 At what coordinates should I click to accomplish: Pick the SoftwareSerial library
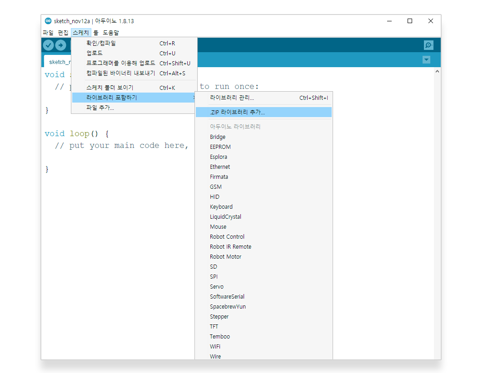[x=264, y=297]
